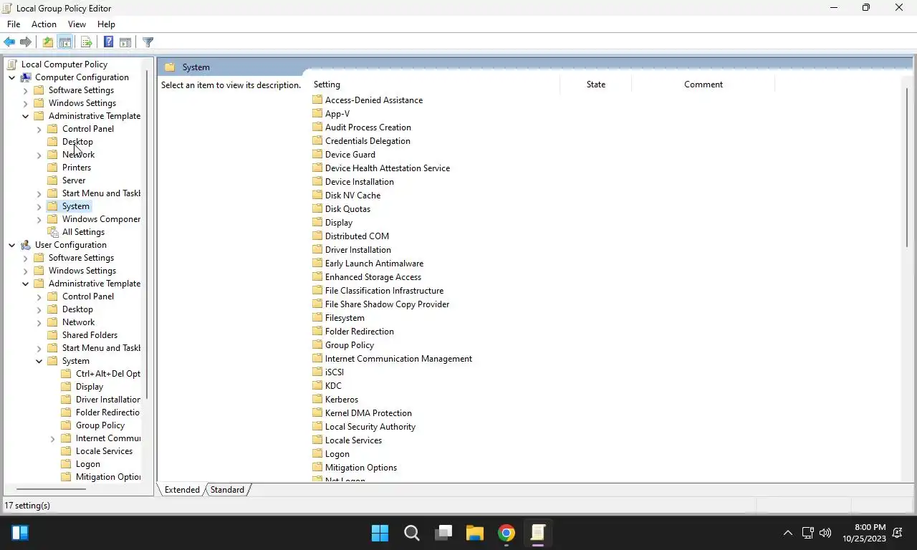Expand Windows Settings under Computer Configuration
The image size is (917, 550).
coord(25,103)
